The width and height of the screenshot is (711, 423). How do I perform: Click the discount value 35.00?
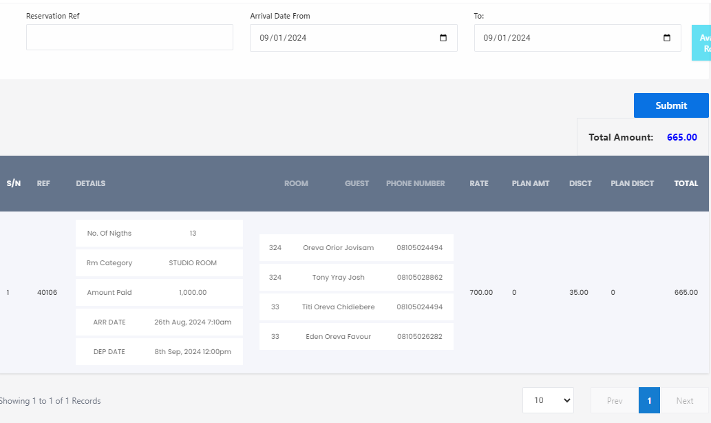point(579,292)
